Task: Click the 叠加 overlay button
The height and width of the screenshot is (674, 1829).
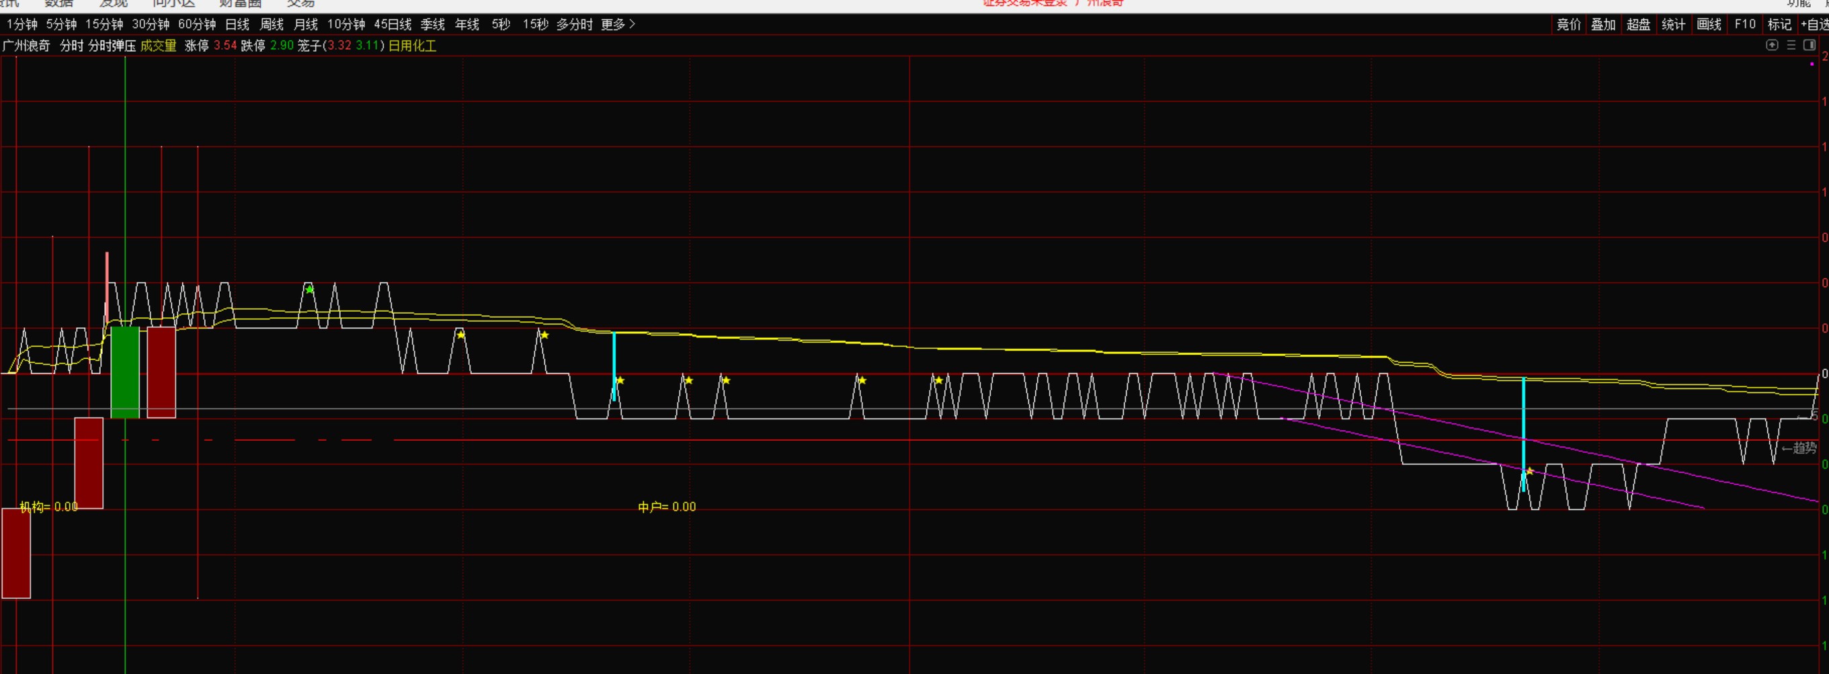Action: click(x=1603, y=25)
